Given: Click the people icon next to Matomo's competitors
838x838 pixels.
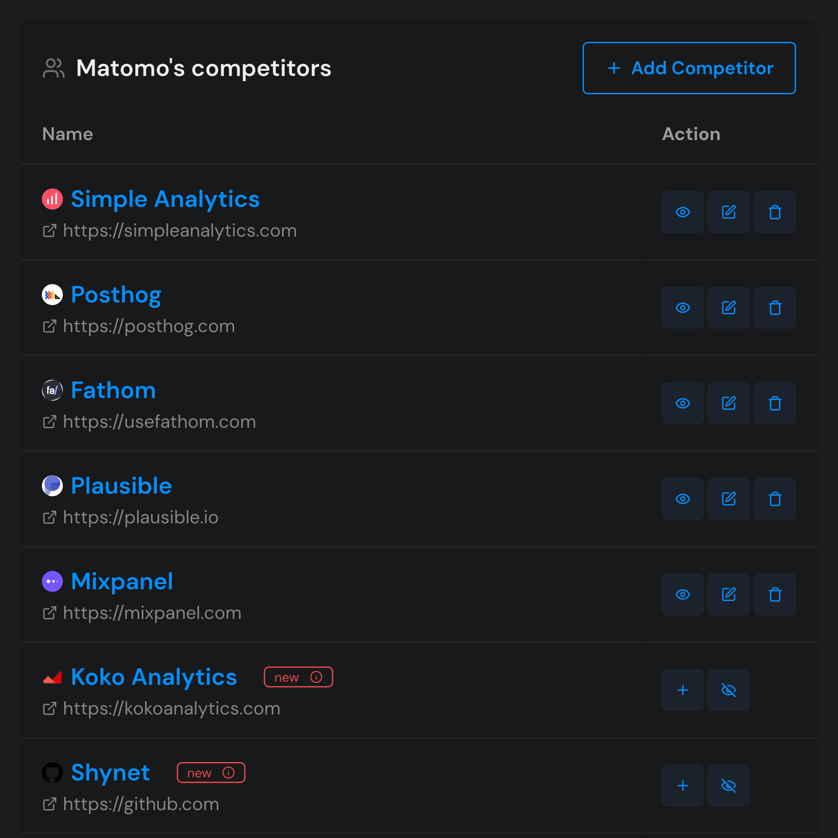Looking at the screenshot, I should [53, 68].
